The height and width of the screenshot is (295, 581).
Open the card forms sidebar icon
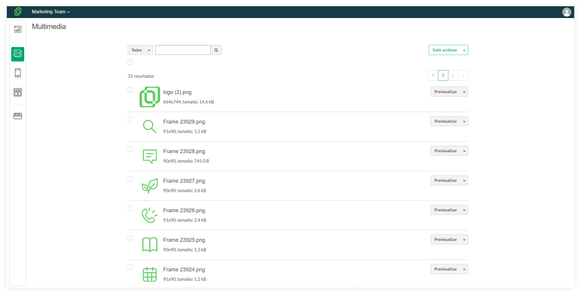tap(18, 116)
